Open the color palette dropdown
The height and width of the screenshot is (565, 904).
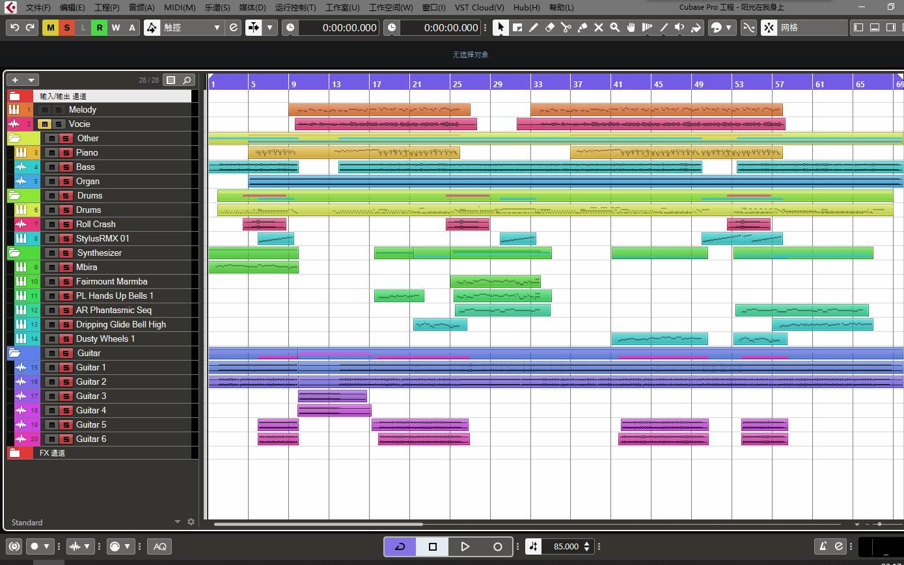point(729,27)
